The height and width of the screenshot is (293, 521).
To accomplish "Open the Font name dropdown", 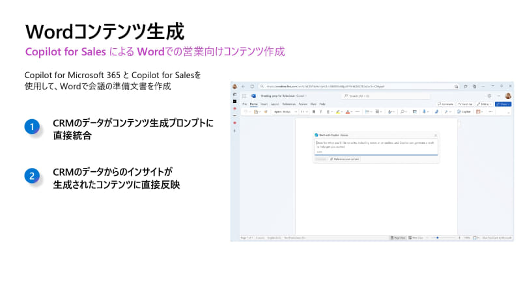I will click(285, 112).
